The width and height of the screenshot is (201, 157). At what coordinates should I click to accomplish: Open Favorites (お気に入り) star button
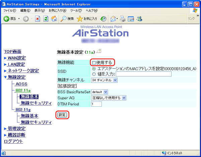point(87,19)
